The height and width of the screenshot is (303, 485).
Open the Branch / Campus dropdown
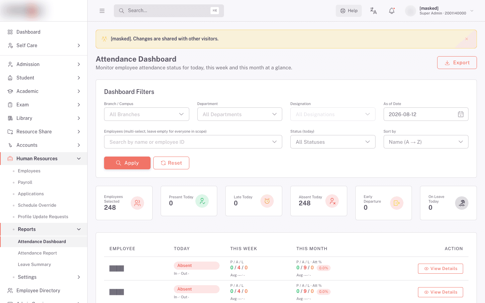tap(147, 114)
